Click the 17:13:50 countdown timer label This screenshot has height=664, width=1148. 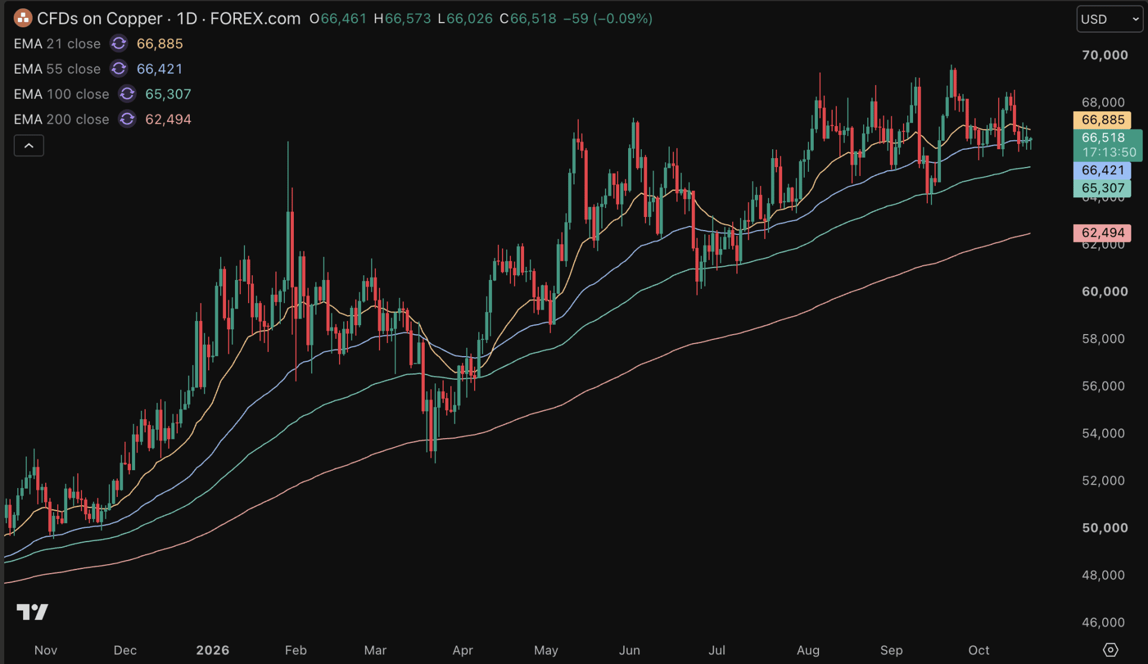pyautogui.click(x=1109, y=152)
